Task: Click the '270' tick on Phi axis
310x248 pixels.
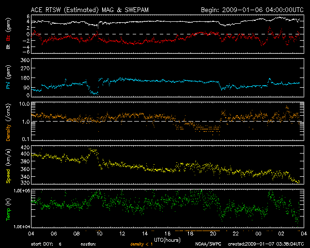Action: (x=25, y=68)
